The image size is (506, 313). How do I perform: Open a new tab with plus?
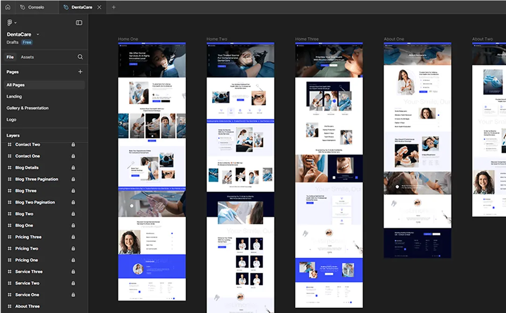pyautogui.click(x=113, y=7)
